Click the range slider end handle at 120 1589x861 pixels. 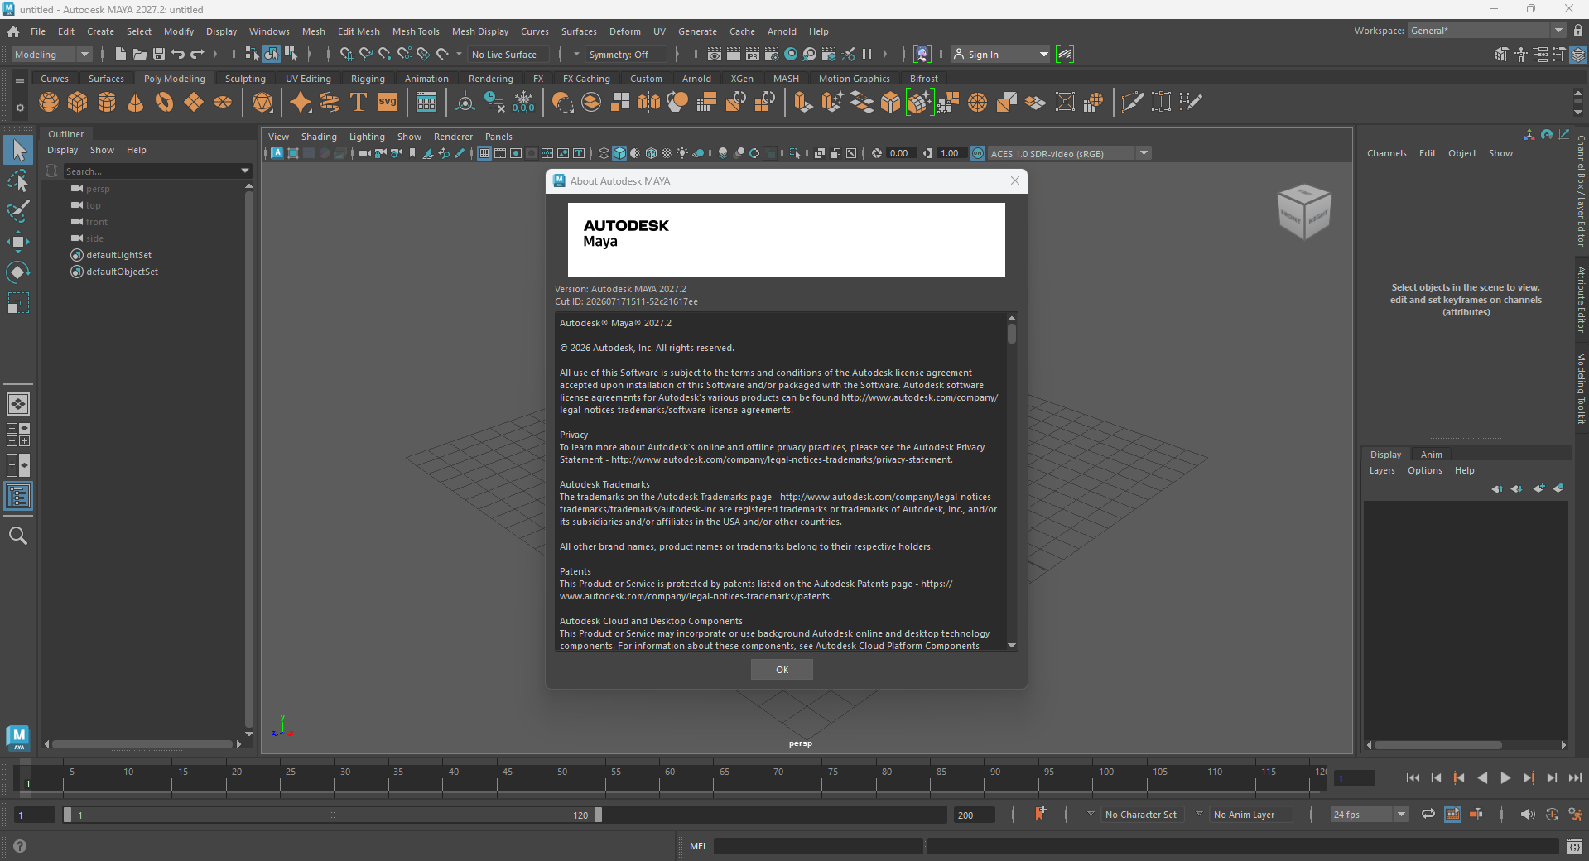coord(598,815)
